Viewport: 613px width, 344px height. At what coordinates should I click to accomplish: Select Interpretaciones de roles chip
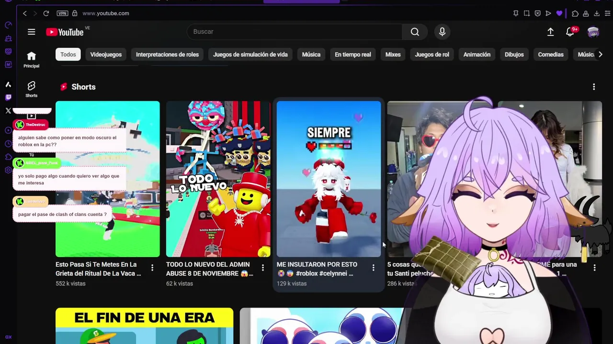167,54
